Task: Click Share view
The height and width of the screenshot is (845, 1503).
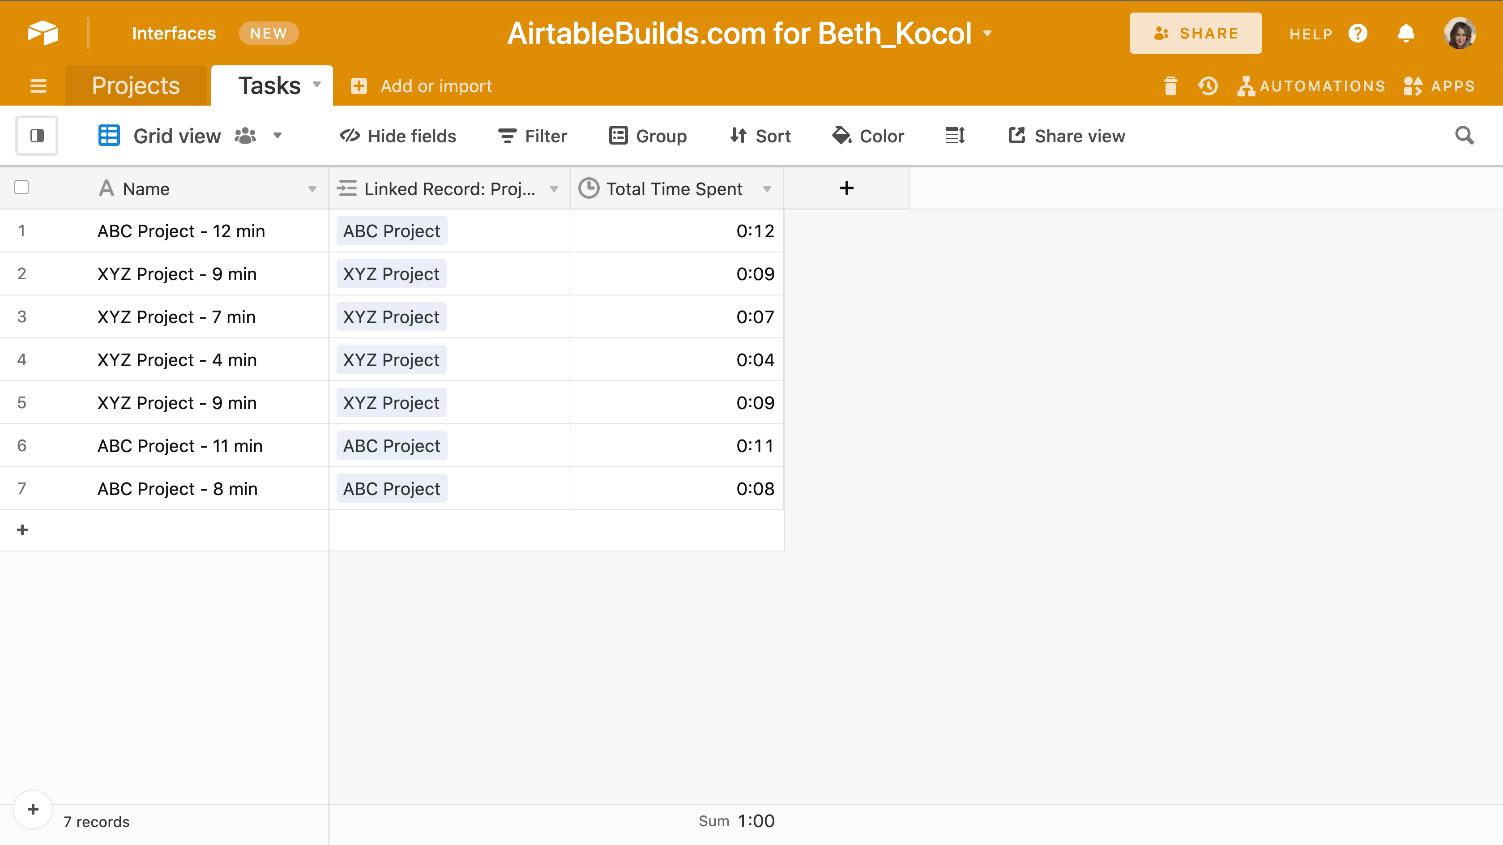Action: (x=1067, y=136)
